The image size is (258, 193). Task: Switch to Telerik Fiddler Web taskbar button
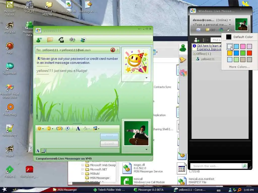(x=109, y=190)
